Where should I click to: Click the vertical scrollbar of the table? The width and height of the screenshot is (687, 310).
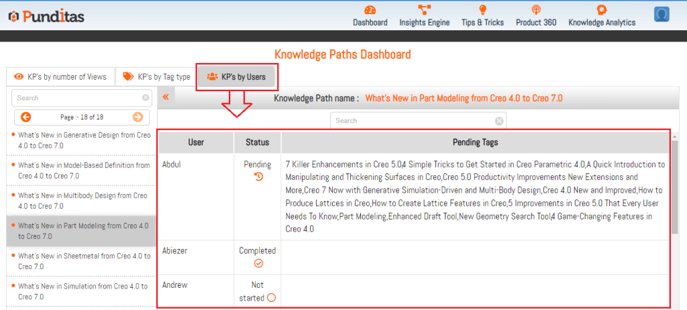coord(674,188)
